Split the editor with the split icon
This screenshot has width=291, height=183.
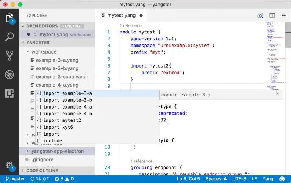(272, 16)
